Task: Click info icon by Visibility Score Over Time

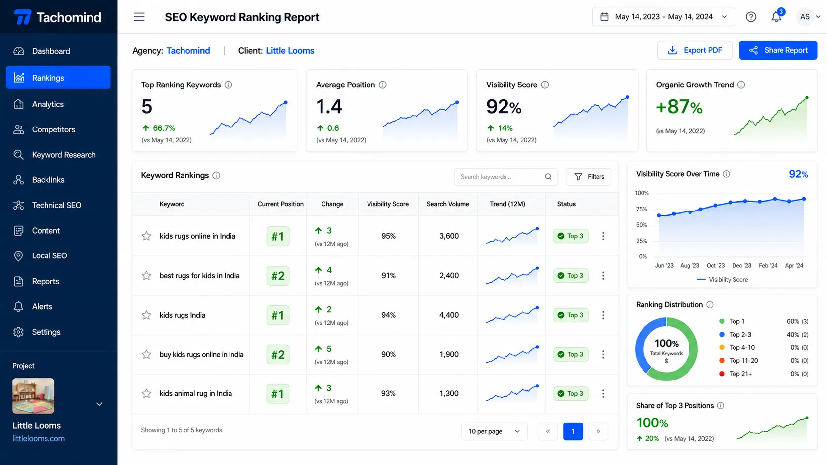Action: 726,174
